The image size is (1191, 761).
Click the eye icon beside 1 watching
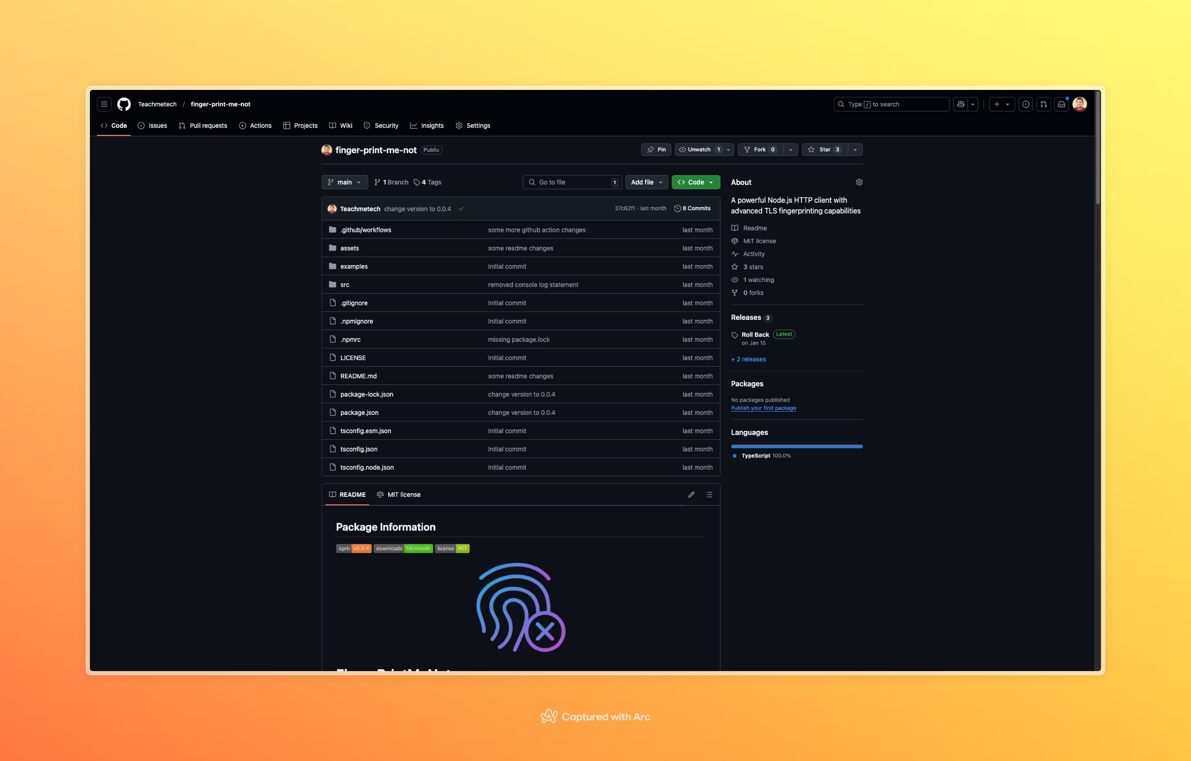[x=735, y=280]
